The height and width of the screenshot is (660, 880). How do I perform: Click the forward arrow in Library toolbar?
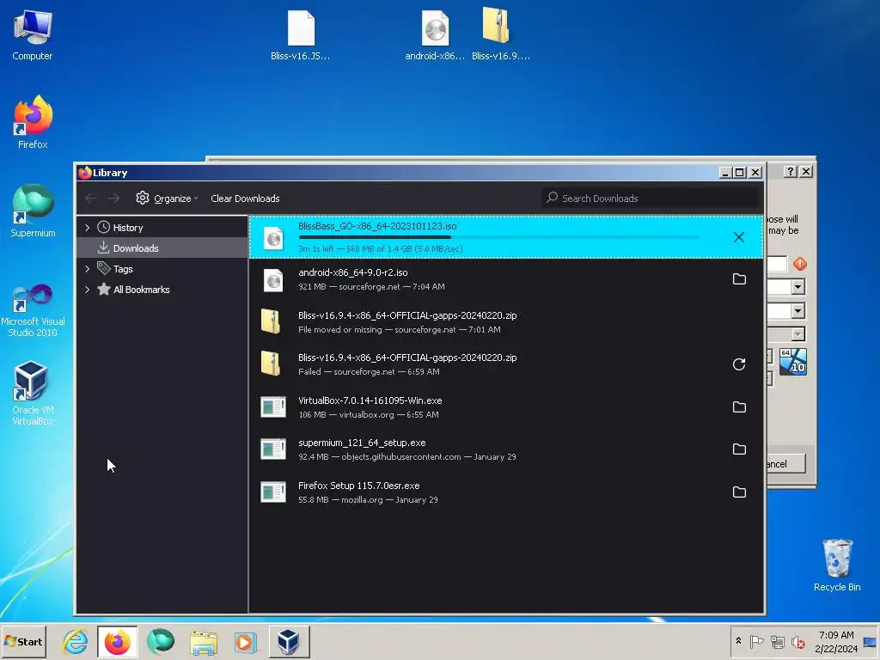pyautogui.click(x=113, y=199)
